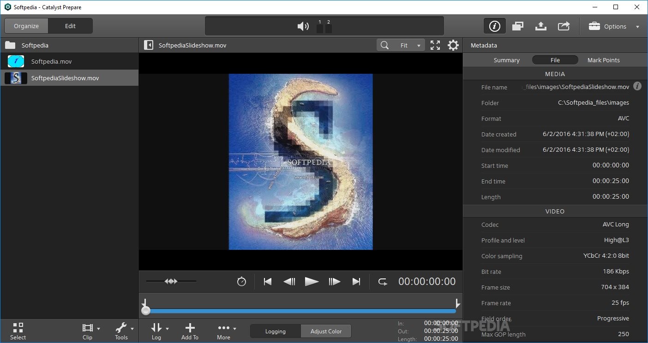
Task: Click the mark in point flag
Action: click(x=144, y=302)
